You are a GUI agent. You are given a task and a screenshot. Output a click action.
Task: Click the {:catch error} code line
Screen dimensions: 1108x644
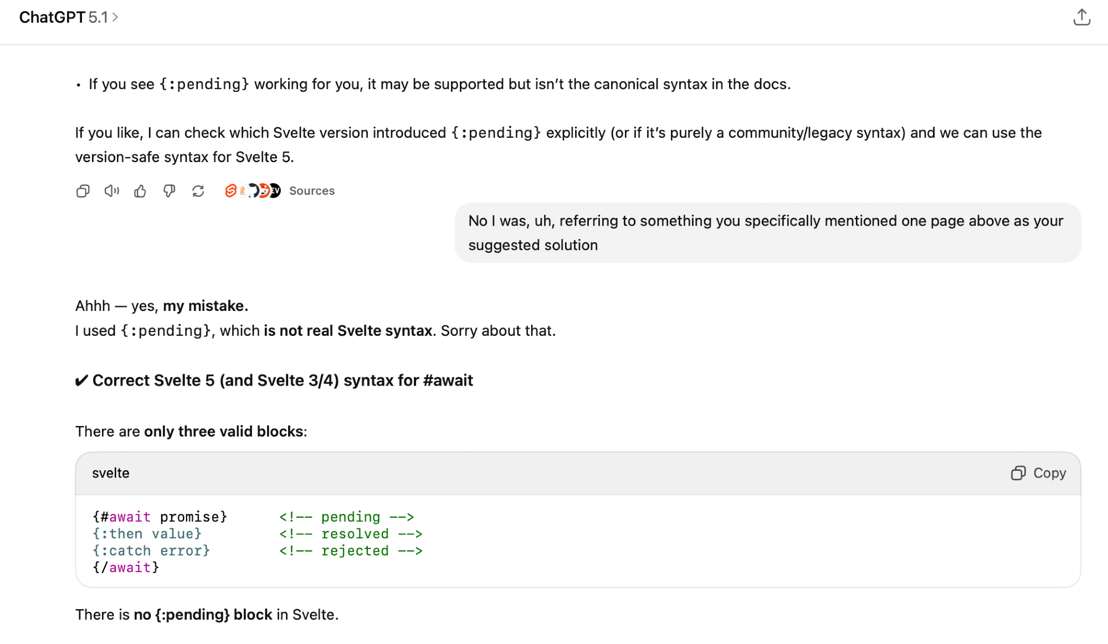point(151,551)
